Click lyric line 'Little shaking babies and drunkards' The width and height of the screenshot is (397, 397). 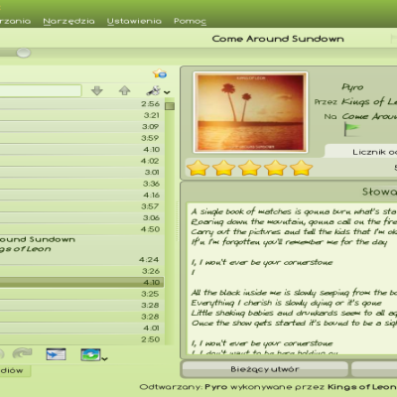(x=294, y=313)
